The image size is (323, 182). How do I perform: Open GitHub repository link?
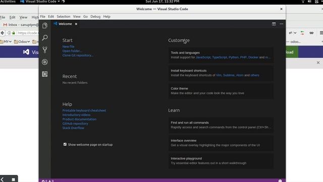tap(75, 123)
